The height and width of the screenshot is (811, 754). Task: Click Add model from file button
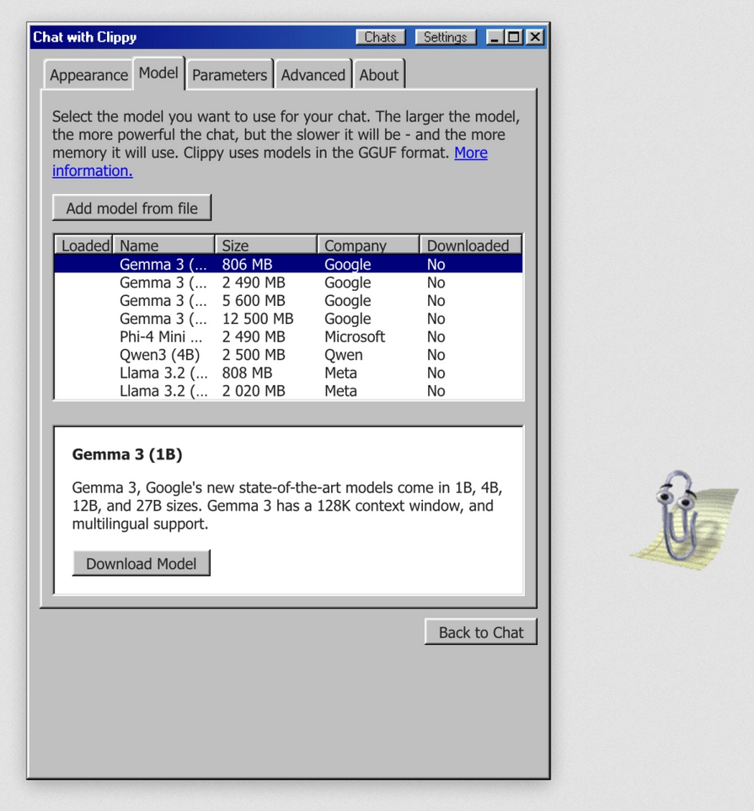[x=131, y=208]
